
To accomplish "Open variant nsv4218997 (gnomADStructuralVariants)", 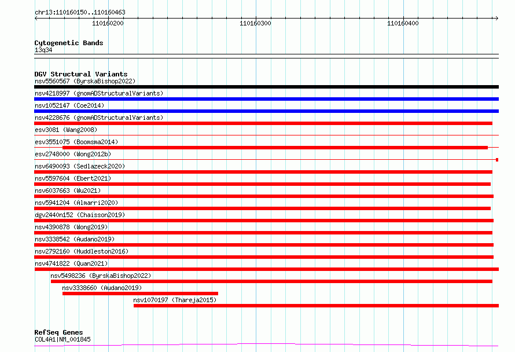I will pyautogui.click(x=99, y=93).
